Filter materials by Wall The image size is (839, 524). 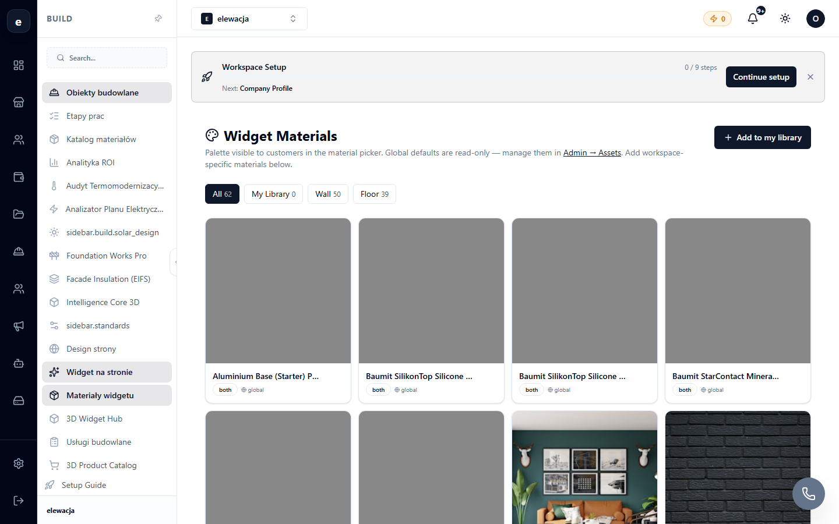tap(328, 194)
